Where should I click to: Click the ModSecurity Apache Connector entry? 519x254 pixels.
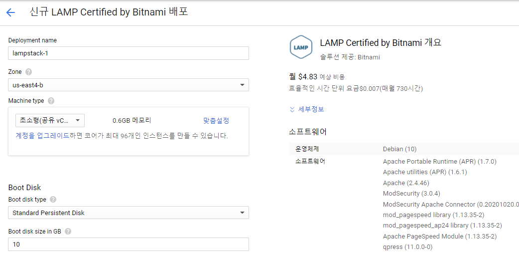point(451,204)
